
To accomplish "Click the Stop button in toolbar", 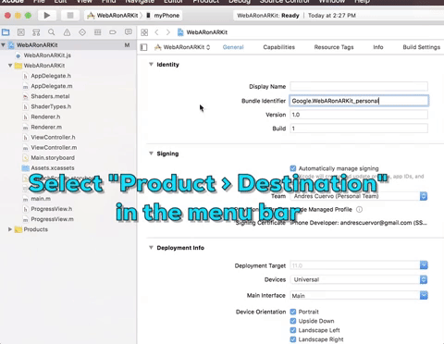I will [70, 15].
